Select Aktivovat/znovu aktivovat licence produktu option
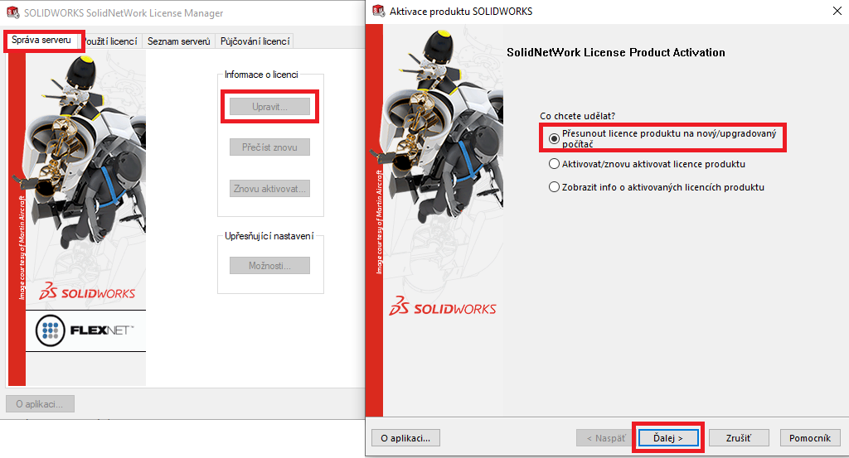Image resolution: width=849 pixels, height=458 pixels. tap(647, 164)
